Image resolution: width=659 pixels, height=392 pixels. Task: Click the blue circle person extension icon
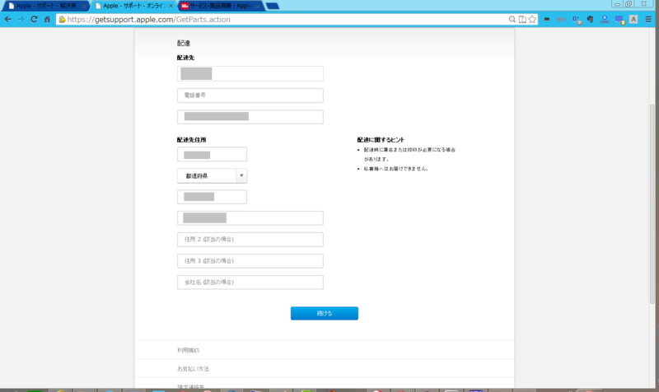click(605, 19)
